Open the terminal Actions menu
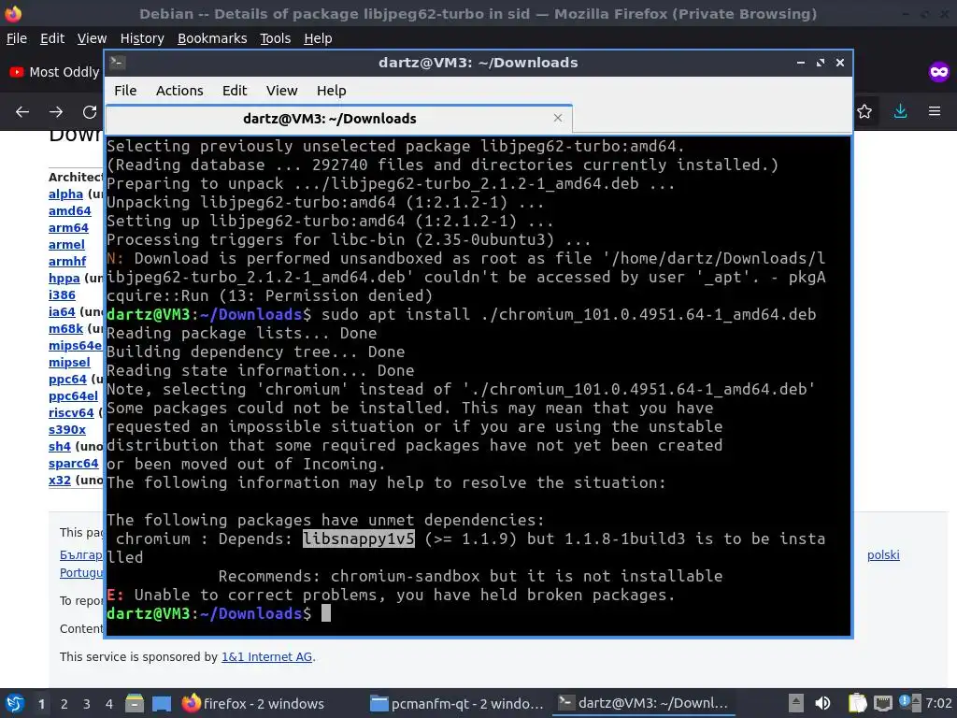 [x=179, y=91]
